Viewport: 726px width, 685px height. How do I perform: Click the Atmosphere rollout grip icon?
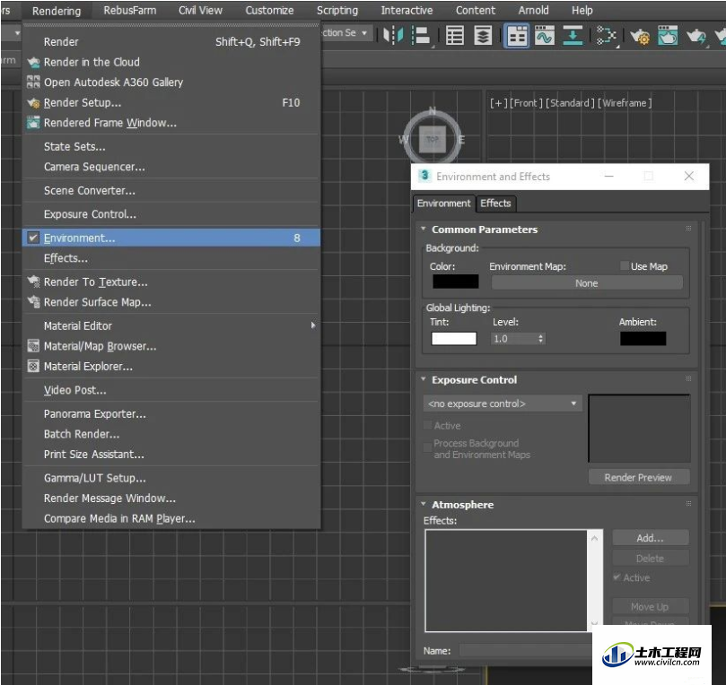tap(688, 504)
